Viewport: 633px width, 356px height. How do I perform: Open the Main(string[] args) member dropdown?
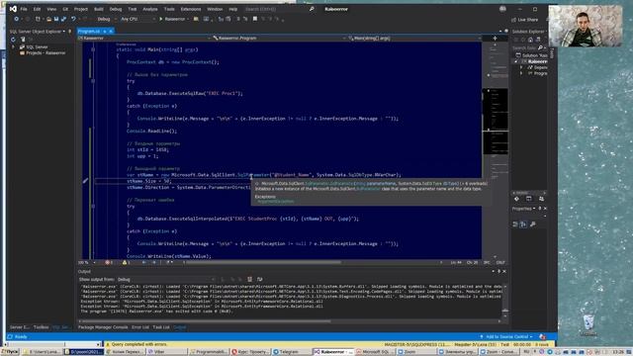pos(414,38)
